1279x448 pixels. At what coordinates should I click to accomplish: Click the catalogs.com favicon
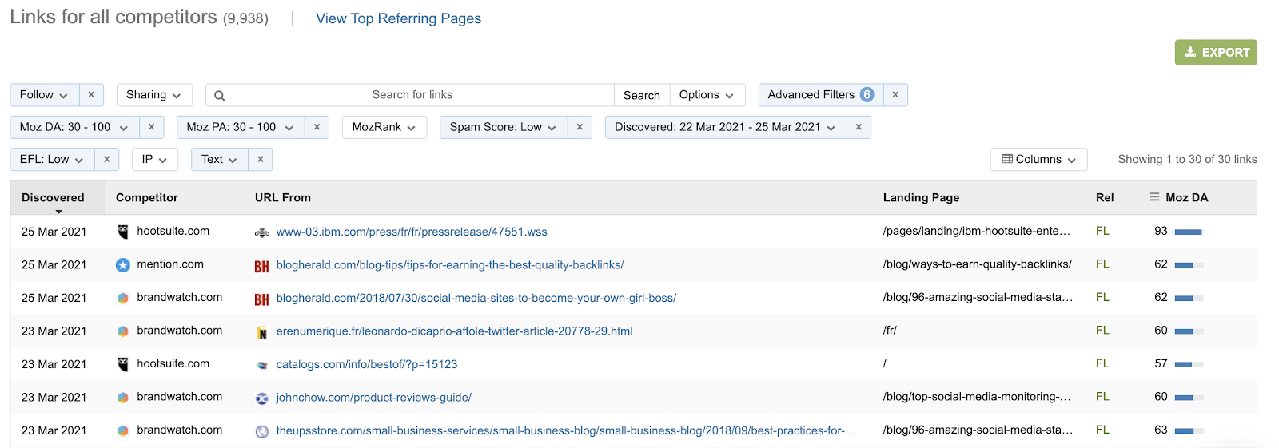click(262, 365)
